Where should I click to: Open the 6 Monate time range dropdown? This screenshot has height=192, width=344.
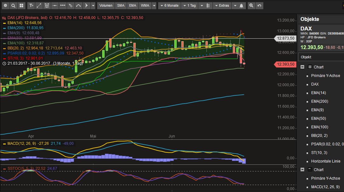[169, 5]
